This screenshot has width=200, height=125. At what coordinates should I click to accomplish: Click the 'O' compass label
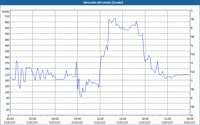point(192,63)
